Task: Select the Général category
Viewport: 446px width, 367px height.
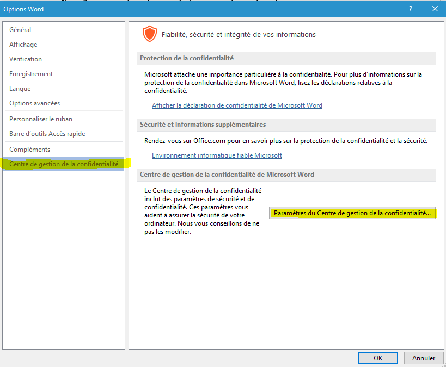Action: (x=20, y=30)
